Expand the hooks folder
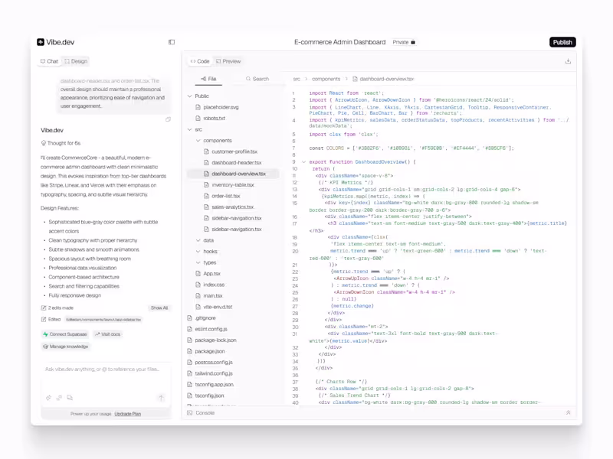Image resolution: width=613 pixels, height=459 pixels. (198, 252)
